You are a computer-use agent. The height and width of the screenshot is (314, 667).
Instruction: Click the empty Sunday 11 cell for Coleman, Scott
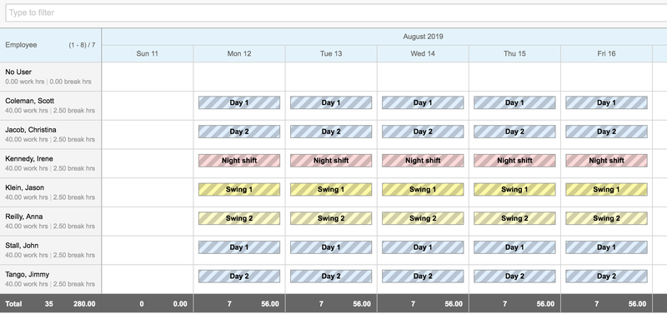click(x=148, y=106)
